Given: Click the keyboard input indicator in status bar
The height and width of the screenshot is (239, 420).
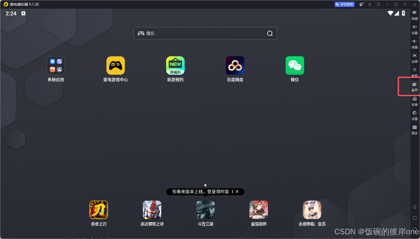Looking at the screenshot, I should (x=23, y=14).
